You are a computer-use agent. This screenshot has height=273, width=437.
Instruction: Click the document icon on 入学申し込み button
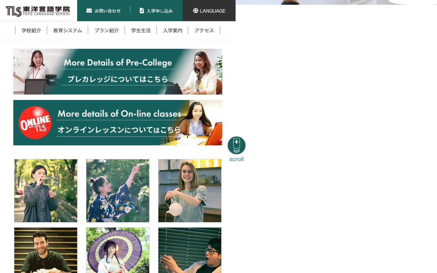click(141, 11)
